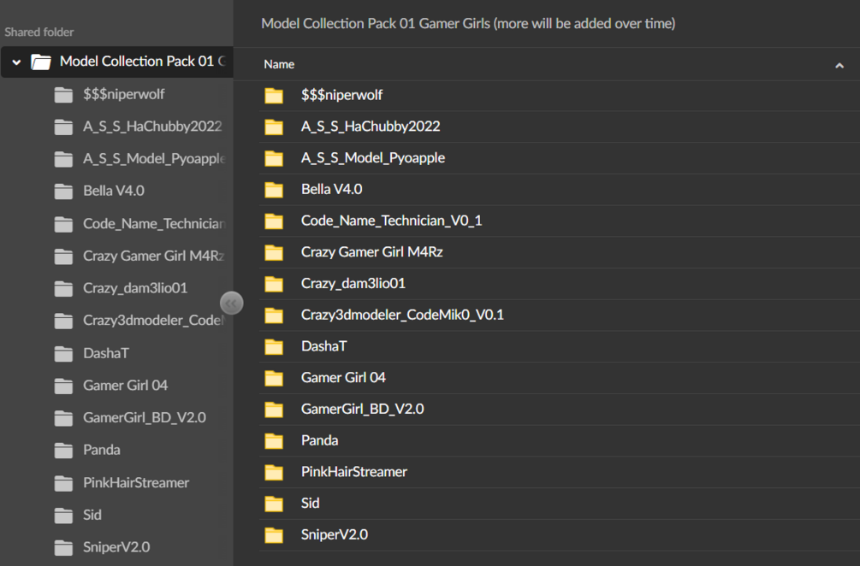The width and height of the screenshot is (860, 566).
Task: Collapse the sidebar with the double-arrow button
Action: click(x=231, y=303)
